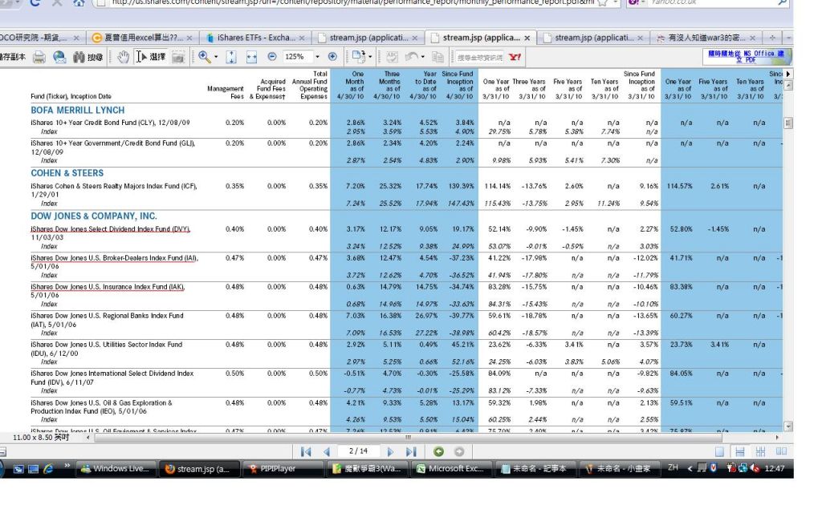Click the show desktop quick launch icon
This screenshot has height=513, width=822.
(33, 469)
